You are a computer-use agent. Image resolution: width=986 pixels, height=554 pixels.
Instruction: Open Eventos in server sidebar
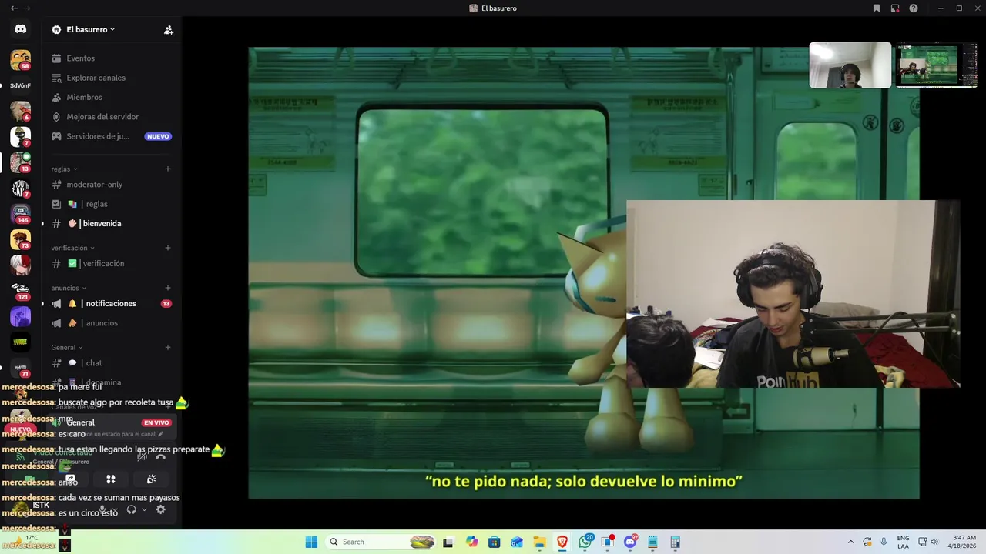coord(112,58)
